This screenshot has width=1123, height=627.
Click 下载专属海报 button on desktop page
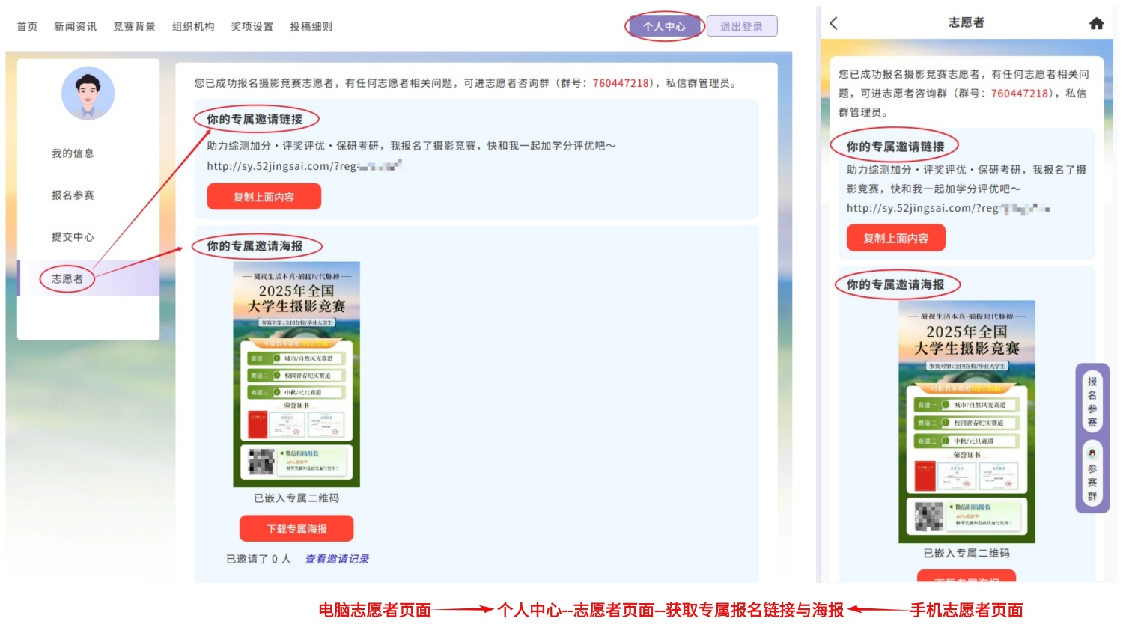[296, 529]
